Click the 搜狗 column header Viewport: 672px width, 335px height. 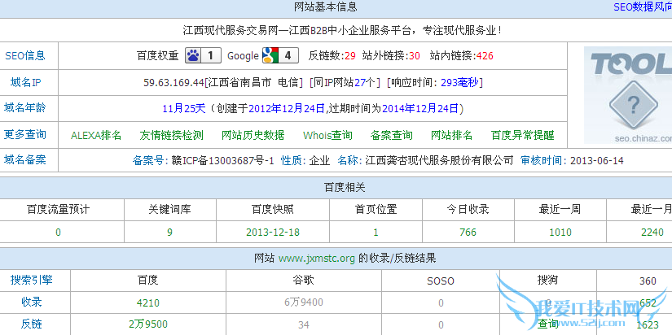pos(548,281)
